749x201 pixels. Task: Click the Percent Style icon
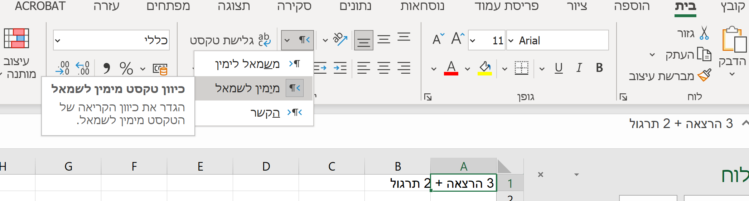click(x=126, y=68)
